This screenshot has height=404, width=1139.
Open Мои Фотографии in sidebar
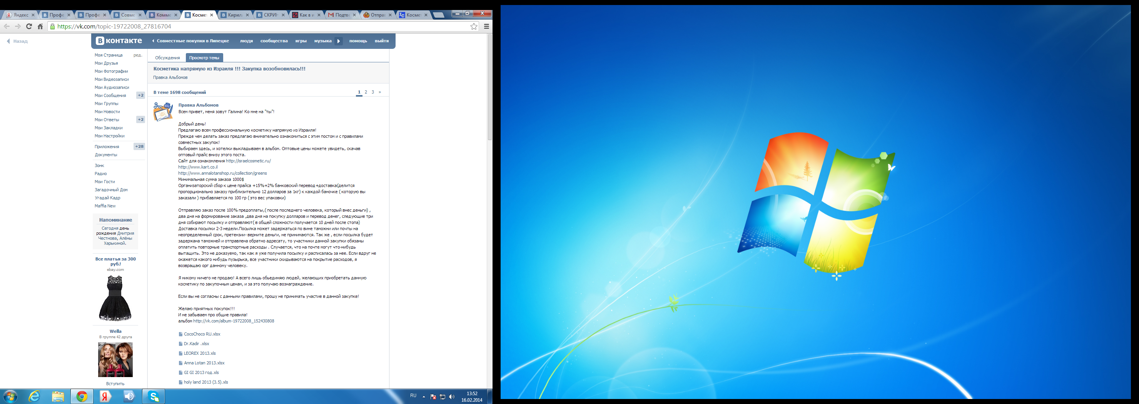pyautogui.click(x=111, y=71)
